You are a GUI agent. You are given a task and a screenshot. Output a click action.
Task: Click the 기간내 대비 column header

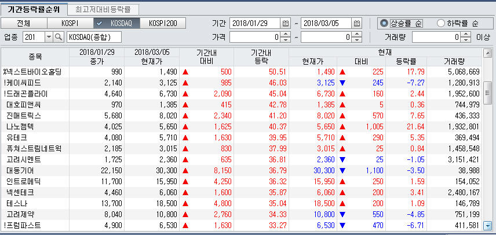(x=206, y=57)
